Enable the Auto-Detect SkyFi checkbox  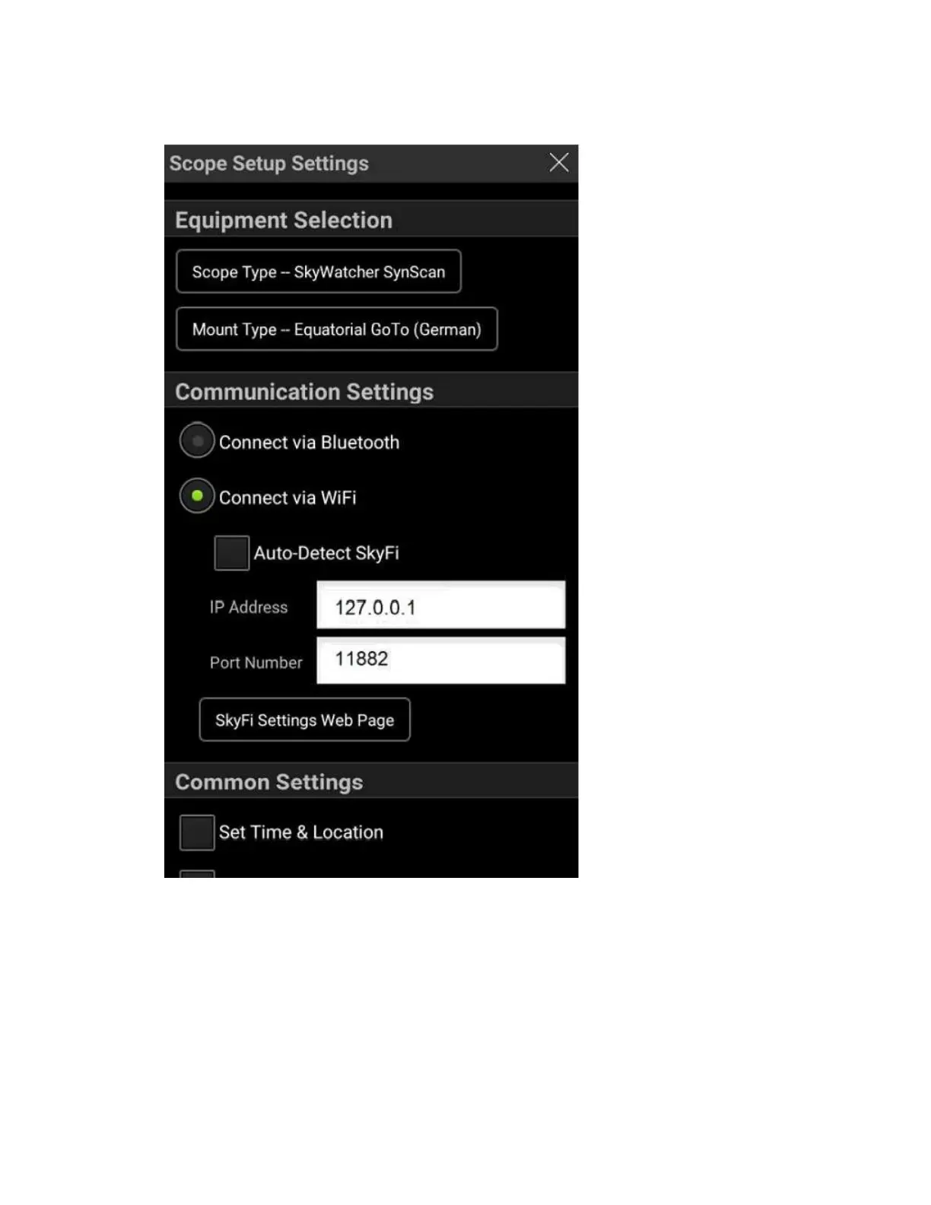coord(231,553)
